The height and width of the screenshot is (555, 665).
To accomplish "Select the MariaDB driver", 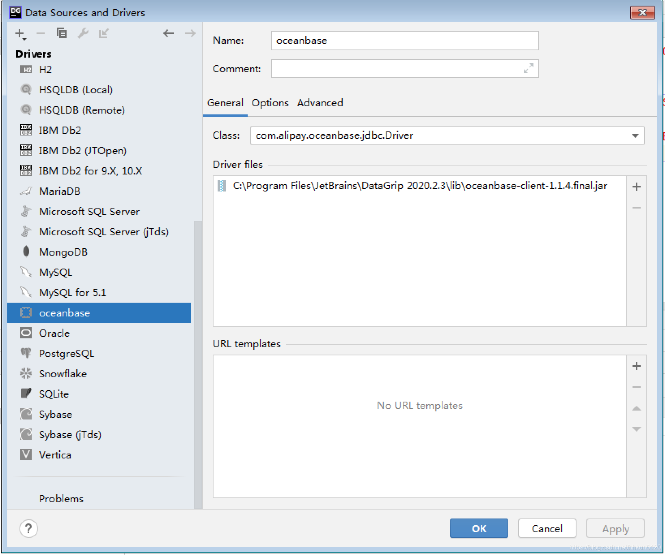I will (99, 191).
